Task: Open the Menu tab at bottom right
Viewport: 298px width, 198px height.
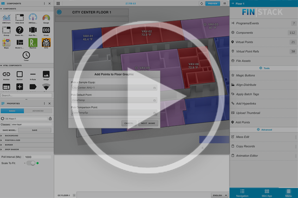Action: click(x=289, y=193)
